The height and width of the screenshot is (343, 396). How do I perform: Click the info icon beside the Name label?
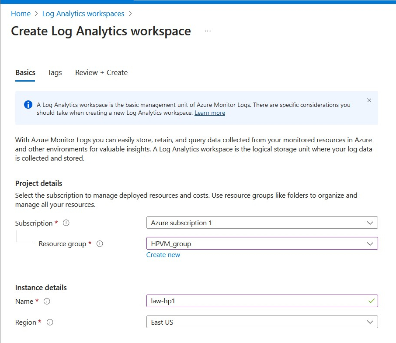(x=47, y=302)
